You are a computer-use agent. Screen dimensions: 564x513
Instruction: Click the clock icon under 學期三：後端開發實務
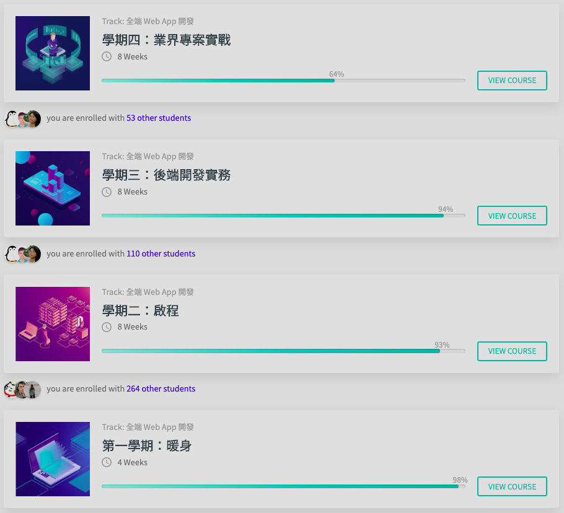(107, 192)
